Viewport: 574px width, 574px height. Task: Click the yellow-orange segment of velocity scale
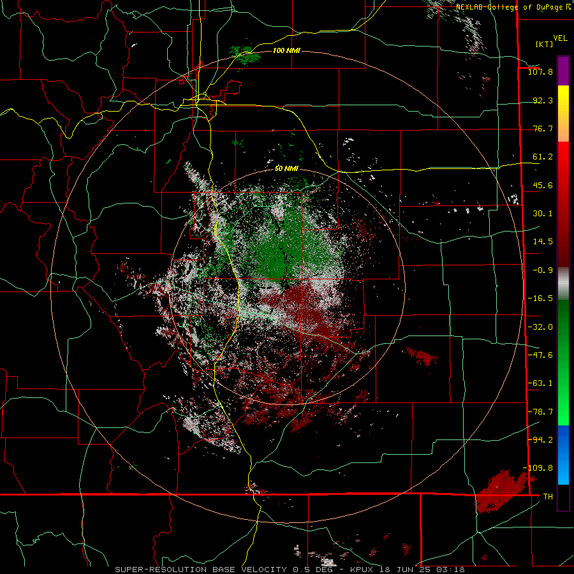(563, 114)
